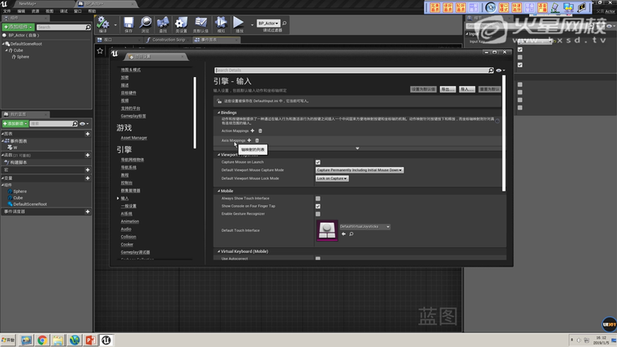Open PowerPoint from the Windows taskbar
The image size is (617, 347).
pyautogui.click(x=91, y=340)
